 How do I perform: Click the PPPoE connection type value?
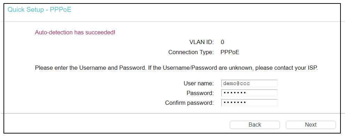[x=230, y=52]
